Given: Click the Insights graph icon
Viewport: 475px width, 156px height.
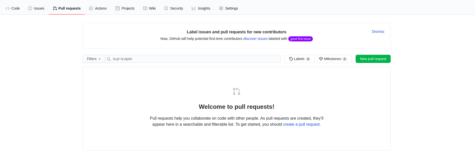Looking at the screenshot, I should pyautogui.click(x=194, y=8).
